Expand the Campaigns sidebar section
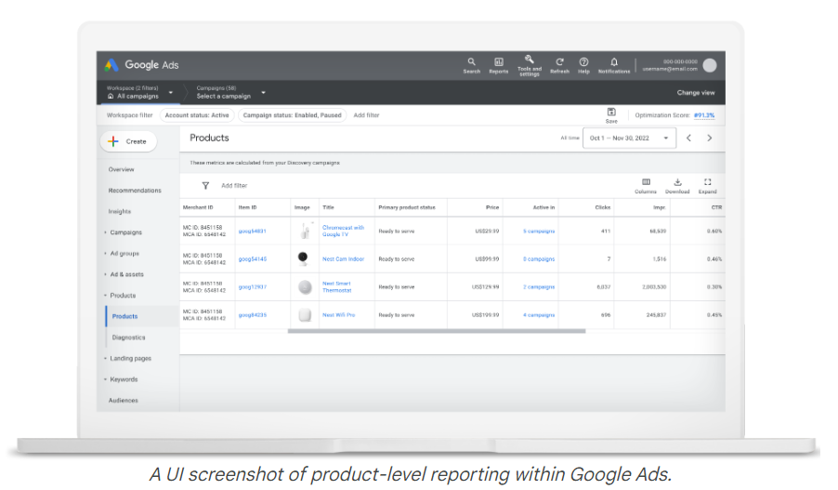 (125, 232)
